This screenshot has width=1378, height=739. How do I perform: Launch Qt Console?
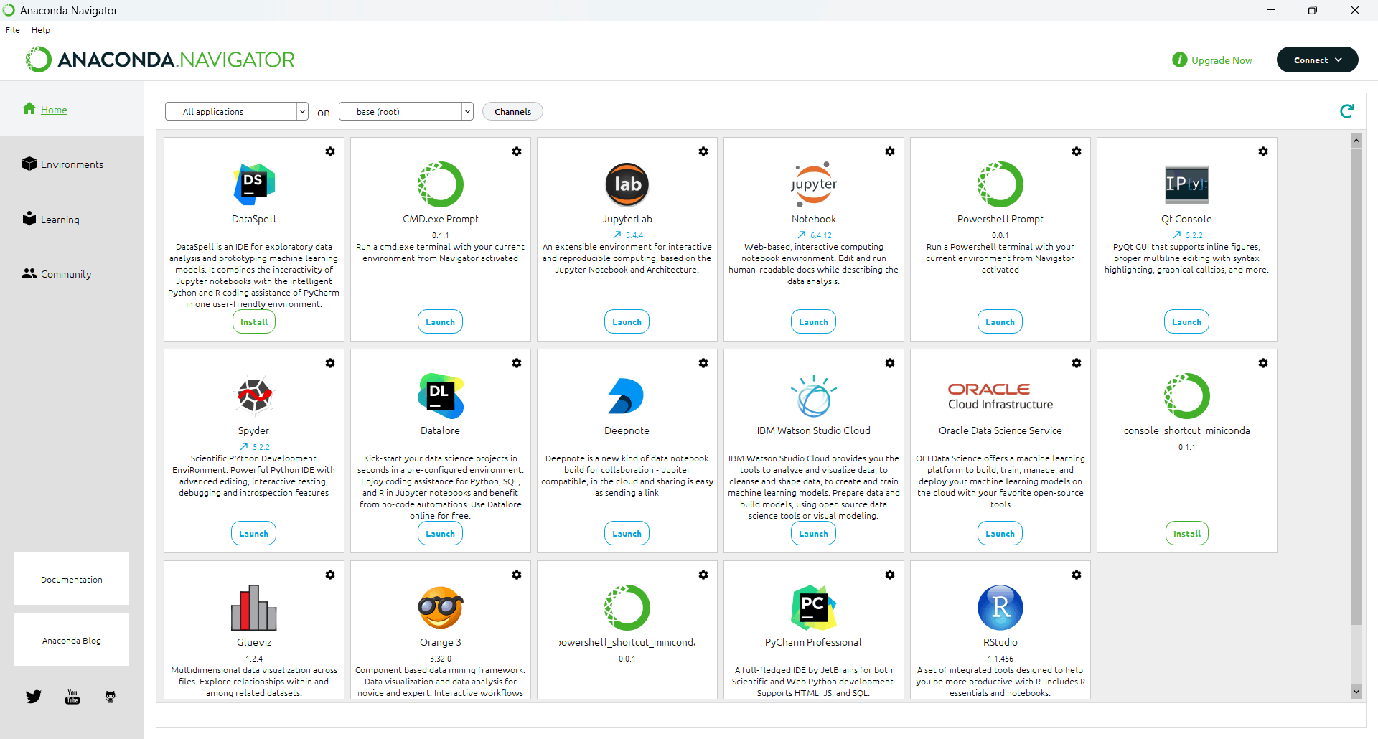point(1187,322)
